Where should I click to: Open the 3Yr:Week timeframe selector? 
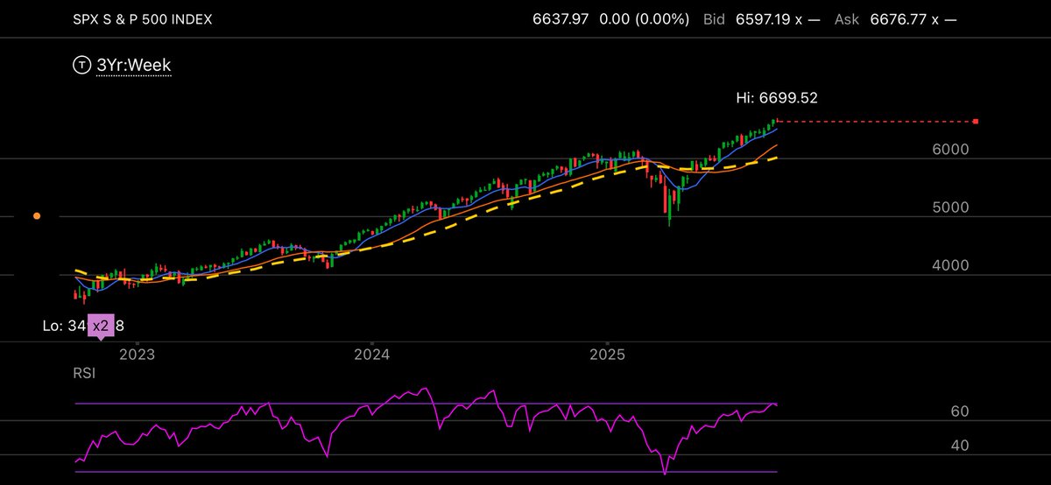[133, 65]
